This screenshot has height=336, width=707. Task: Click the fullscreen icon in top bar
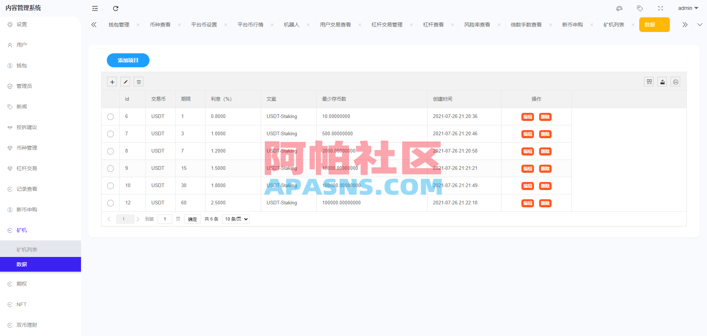(x=661, y=8)
